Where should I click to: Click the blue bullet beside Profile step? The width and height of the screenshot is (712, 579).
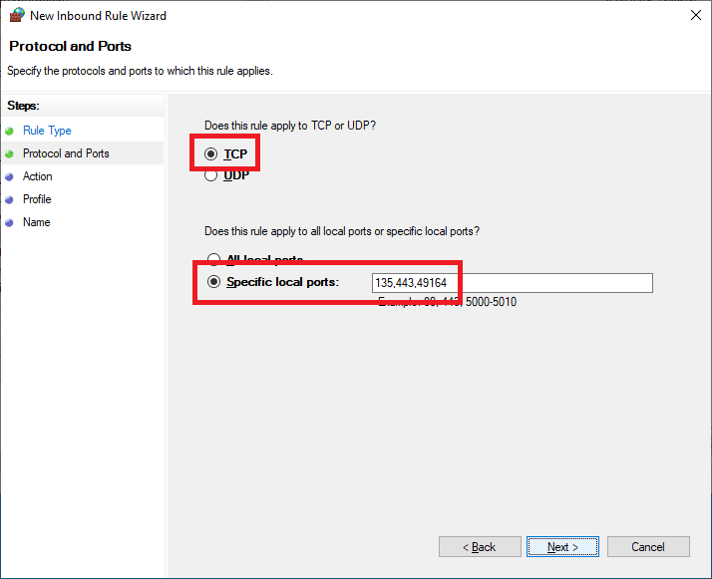(x=10, y=199)
